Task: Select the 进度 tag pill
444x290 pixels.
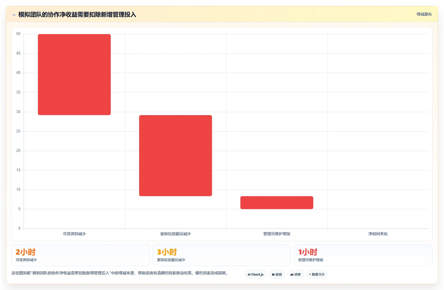Action: pyautogui.click(x=296, y=274)
